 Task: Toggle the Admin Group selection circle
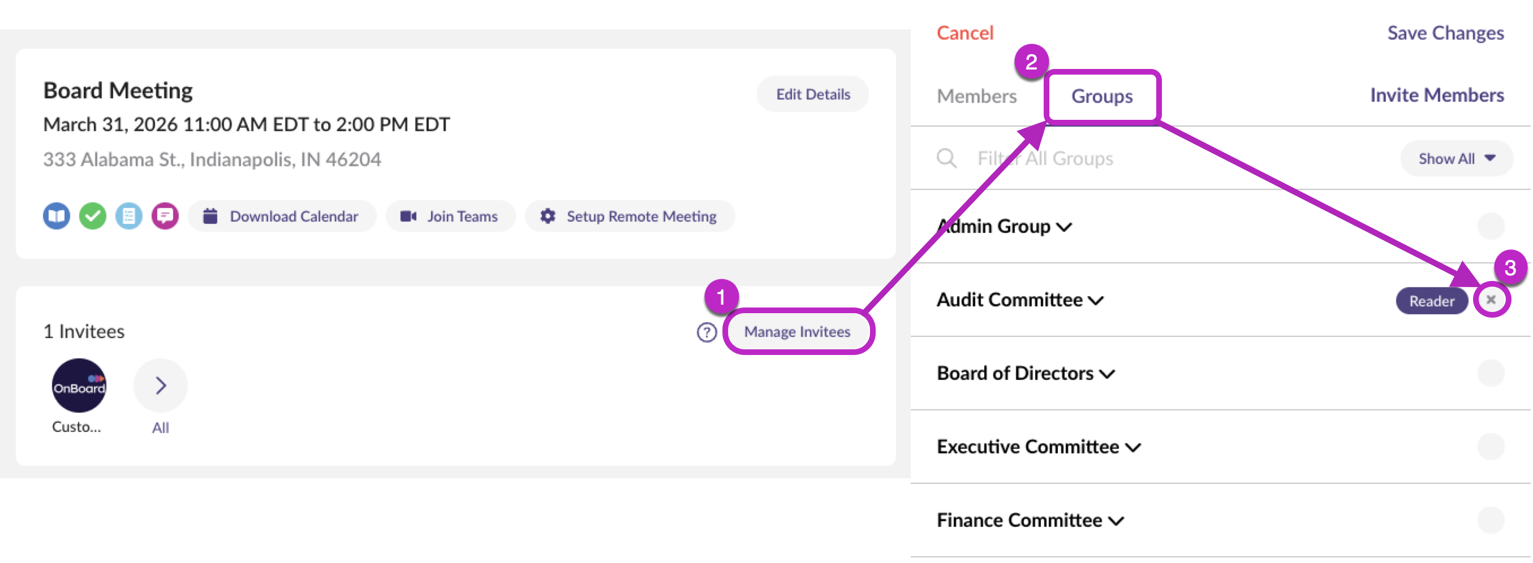coord(1491,227)
